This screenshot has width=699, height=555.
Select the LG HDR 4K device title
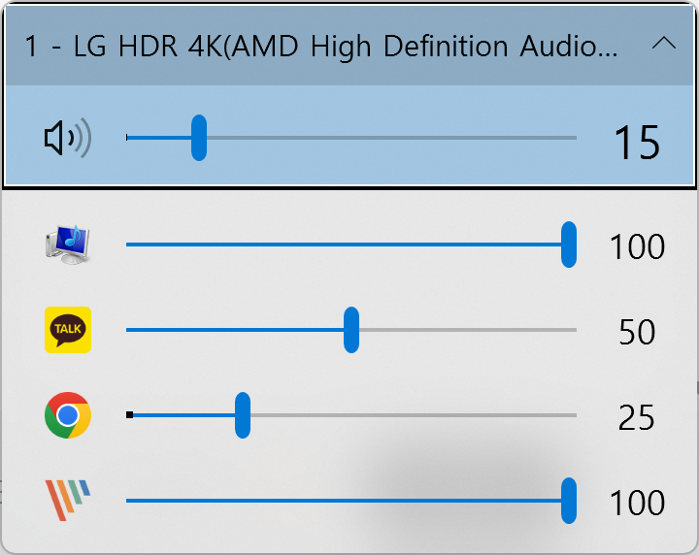click(321, 46)
